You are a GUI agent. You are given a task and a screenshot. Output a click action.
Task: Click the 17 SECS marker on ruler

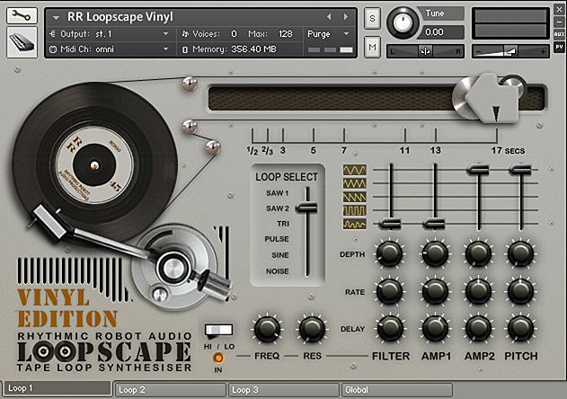pyautogui.click(x=508, y=150)
